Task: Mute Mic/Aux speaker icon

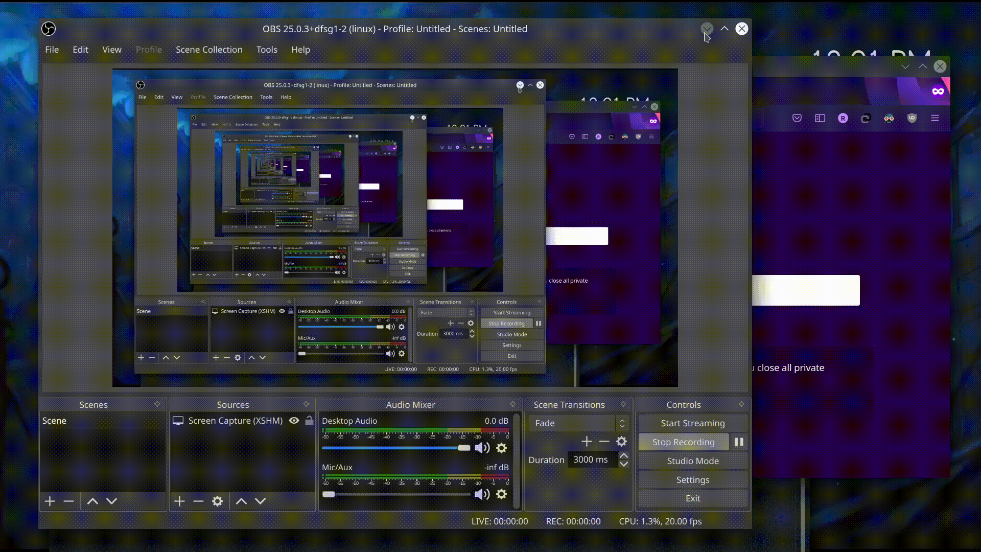Action: 482,494
